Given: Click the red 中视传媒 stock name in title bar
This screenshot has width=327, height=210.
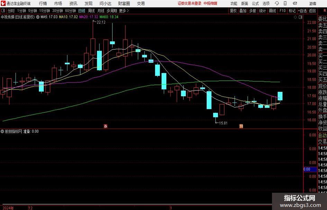Looking at the screenshot, I should coord(210,3).
